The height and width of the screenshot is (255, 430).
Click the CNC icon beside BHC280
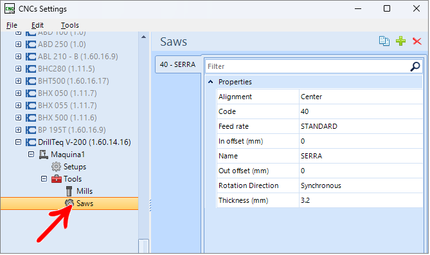point(31,69)
